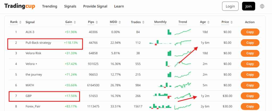Sort table by Gain column arrows
The height and width of the screenshot is (111, 272).
tap(75, 22)
